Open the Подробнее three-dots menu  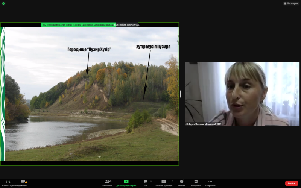tap(210, 182)
